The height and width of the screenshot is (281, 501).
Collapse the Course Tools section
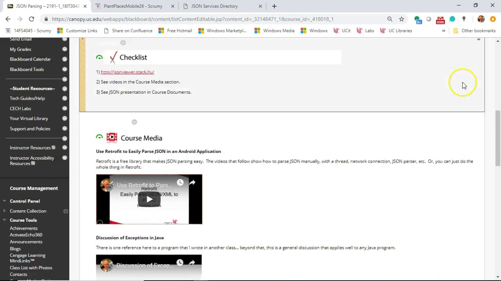pos(4,220)
